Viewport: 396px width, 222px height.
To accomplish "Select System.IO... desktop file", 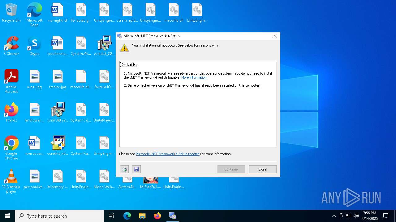I will (x=104, y=79).
